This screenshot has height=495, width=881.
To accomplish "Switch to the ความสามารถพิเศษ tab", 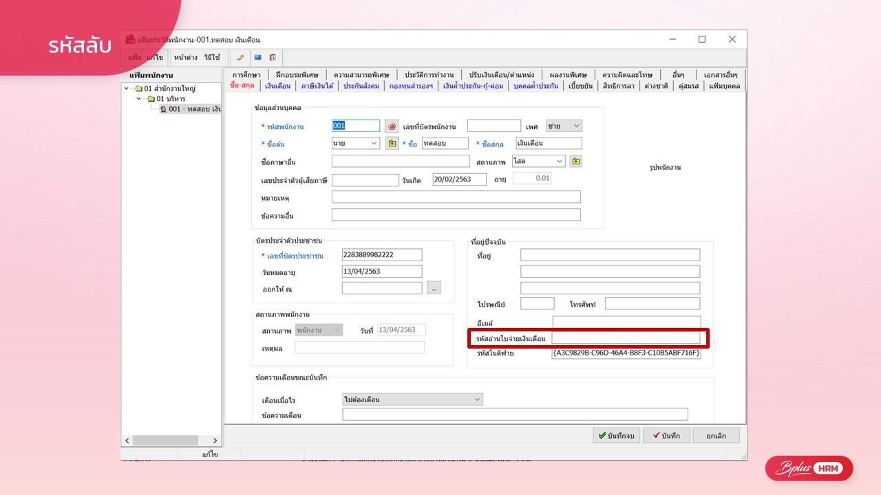I will click(361, 74).
